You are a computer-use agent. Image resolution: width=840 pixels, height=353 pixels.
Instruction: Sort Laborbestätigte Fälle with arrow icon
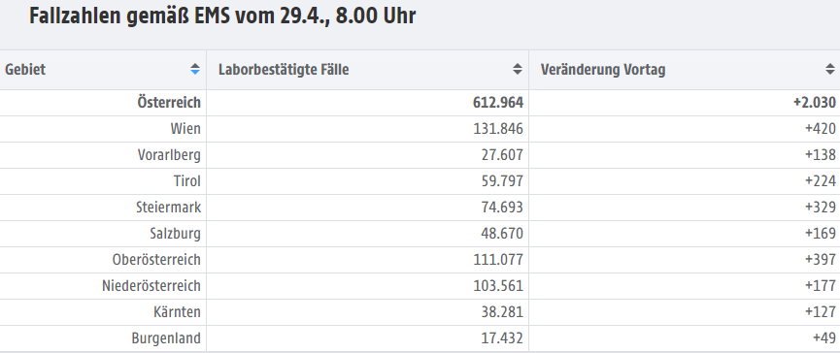pyautogui.click(x=517, y=69)
